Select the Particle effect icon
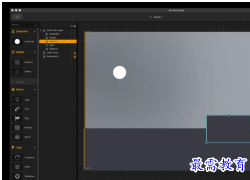Viewport: 250px width, 180px height. pyautogui.click(x=17, y=128)
